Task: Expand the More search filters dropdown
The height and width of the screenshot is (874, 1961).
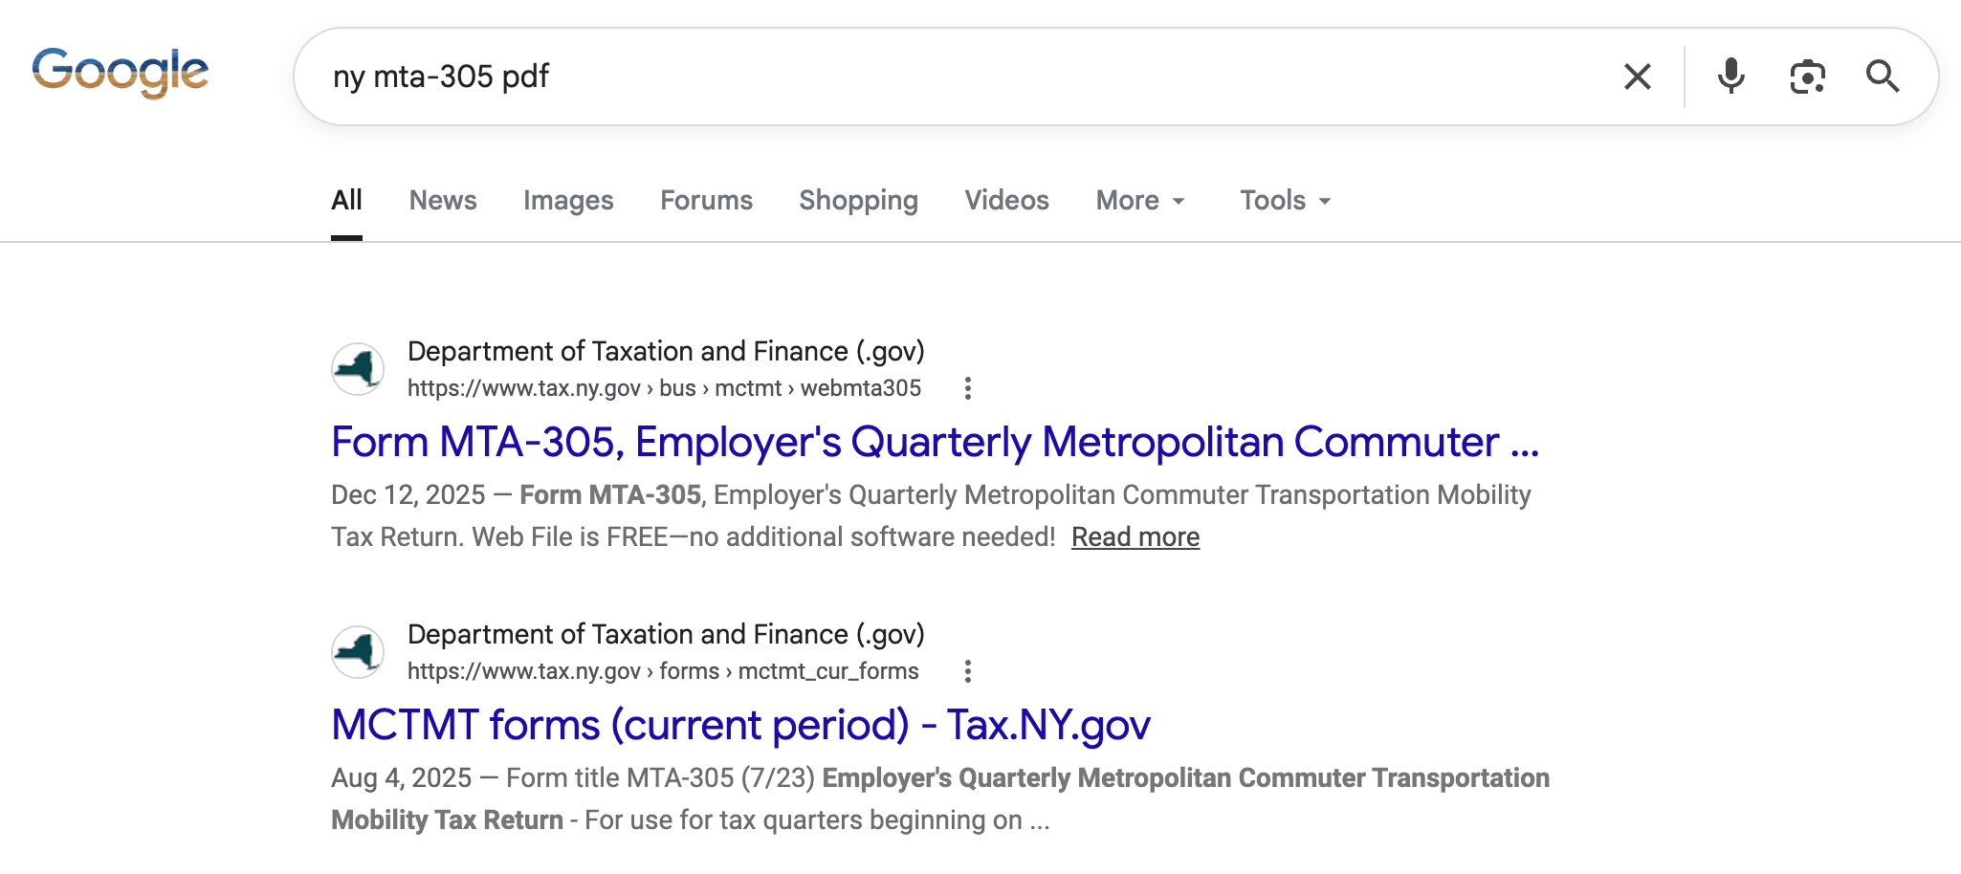Action: coord(1140,201)
